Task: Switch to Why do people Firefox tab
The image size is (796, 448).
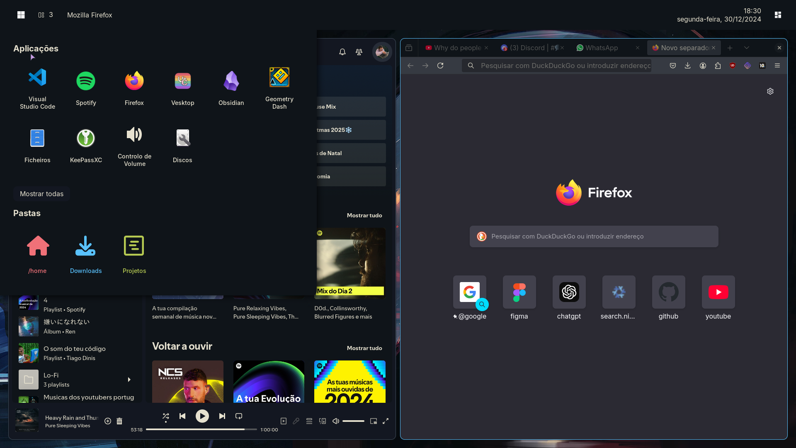Action: point(457,48)
